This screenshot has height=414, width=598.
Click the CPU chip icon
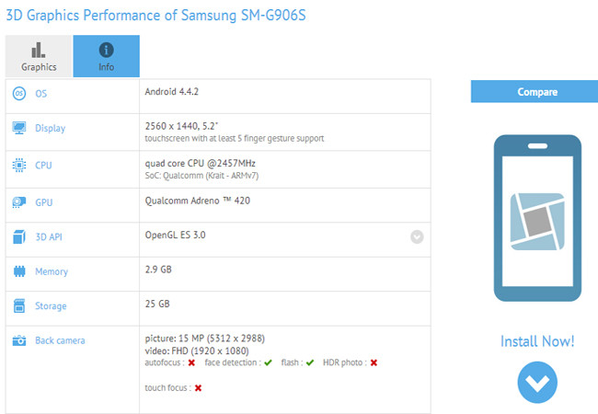(19, 165)
